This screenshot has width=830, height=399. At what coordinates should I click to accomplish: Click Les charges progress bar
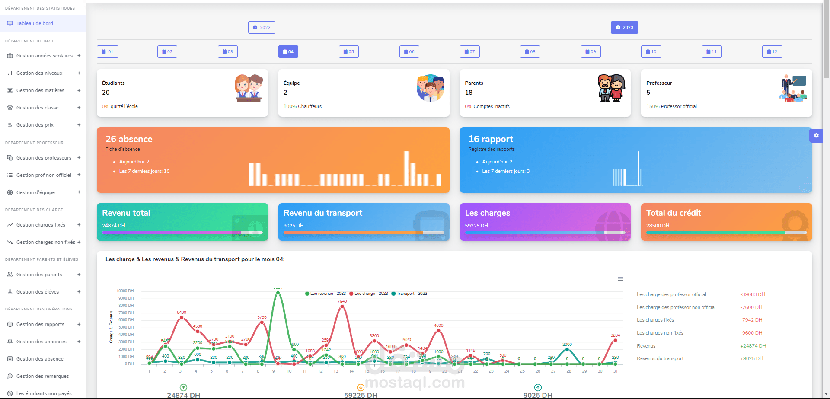click(x=545, y=233)
